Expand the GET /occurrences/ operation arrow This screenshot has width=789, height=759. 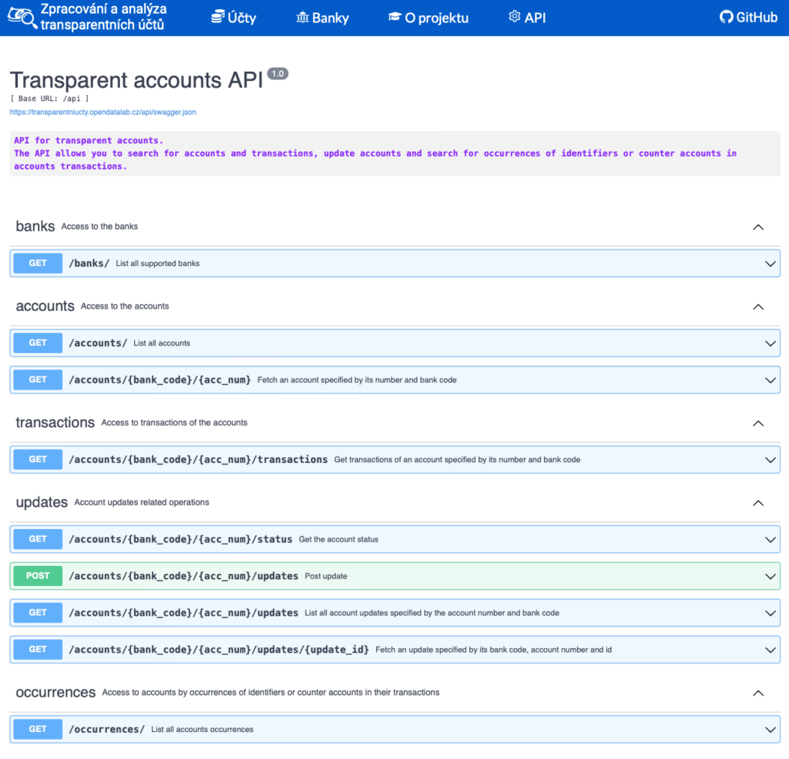(x=770, y=729)
